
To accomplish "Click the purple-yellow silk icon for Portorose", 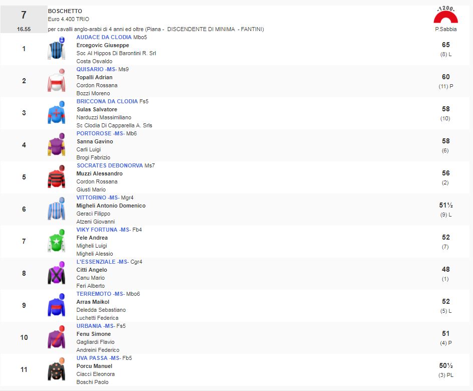I will click(x=57, y=144).
